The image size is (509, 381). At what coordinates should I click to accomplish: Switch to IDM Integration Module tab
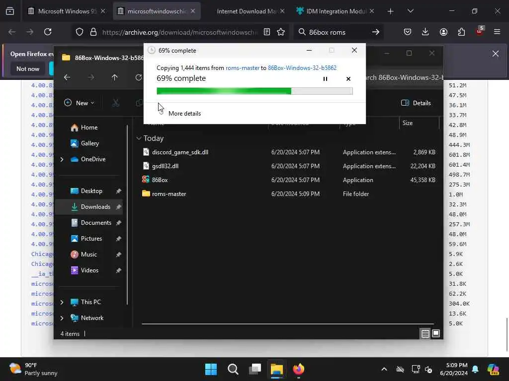click(336, 11)
